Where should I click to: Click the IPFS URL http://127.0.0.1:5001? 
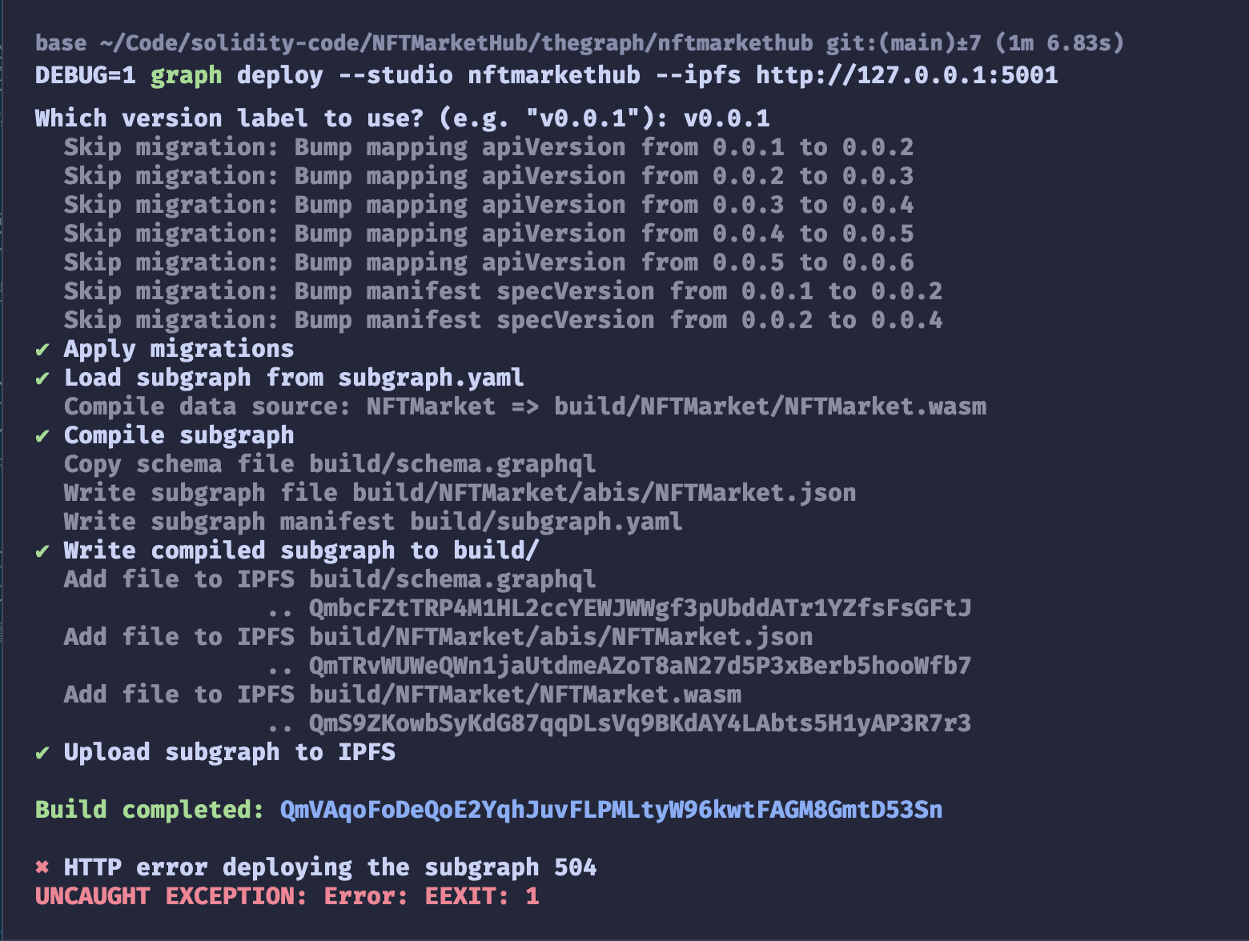click(907, 75)
